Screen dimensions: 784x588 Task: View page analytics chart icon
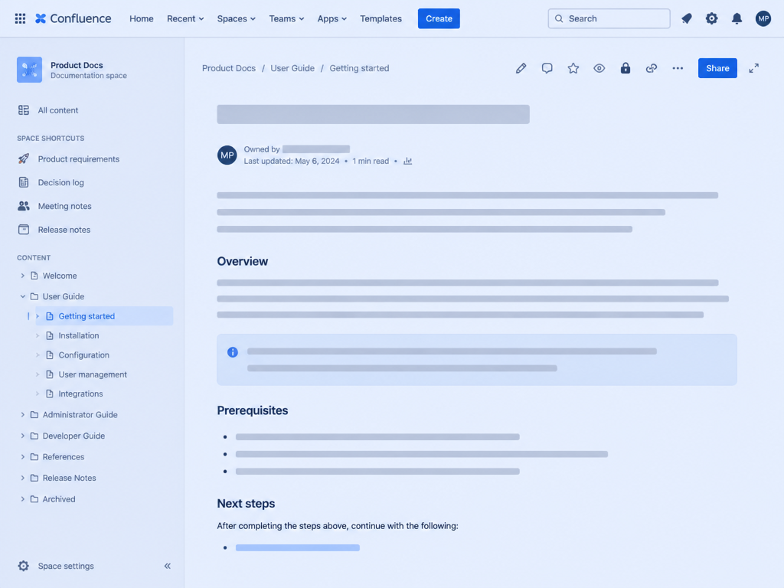click(x=407, y=161)
